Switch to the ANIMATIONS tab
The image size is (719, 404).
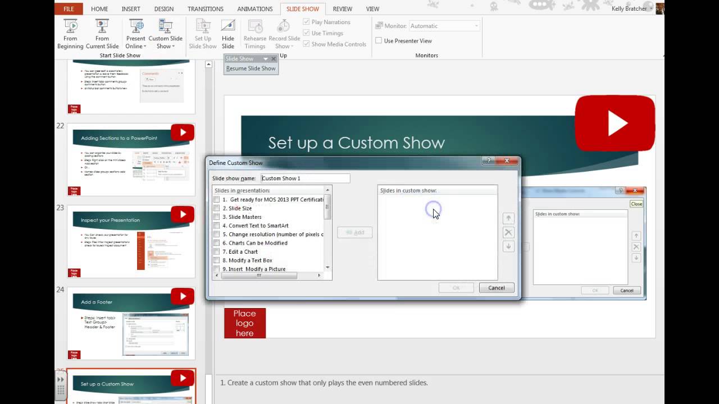coord(254,9)
